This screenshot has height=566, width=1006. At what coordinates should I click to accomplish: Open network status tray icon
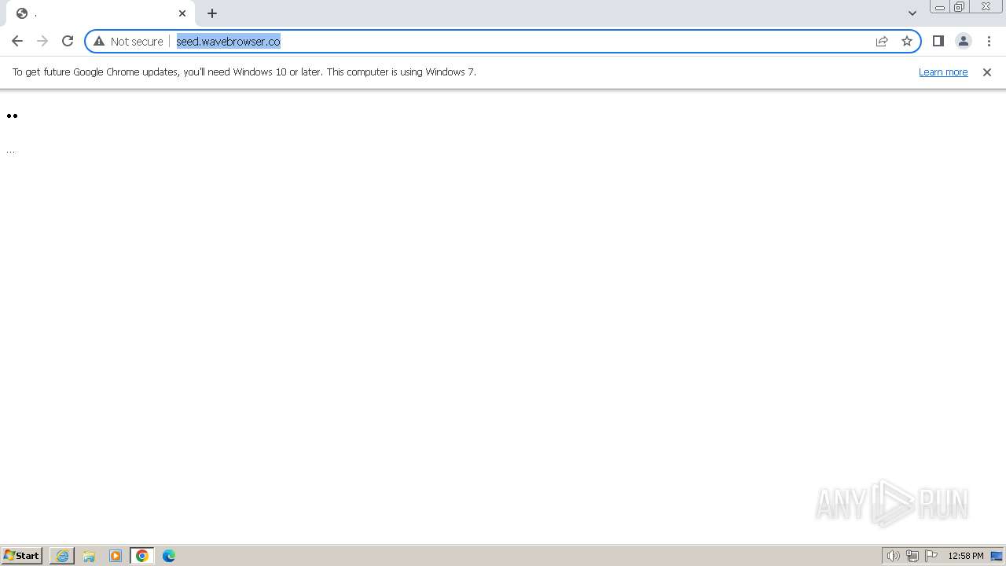(x=912, y=556)
